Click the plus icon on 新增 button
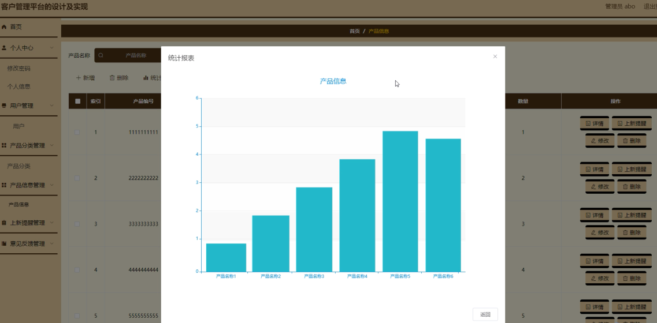The width and height of the screenshot is (657, 323). 79,78
